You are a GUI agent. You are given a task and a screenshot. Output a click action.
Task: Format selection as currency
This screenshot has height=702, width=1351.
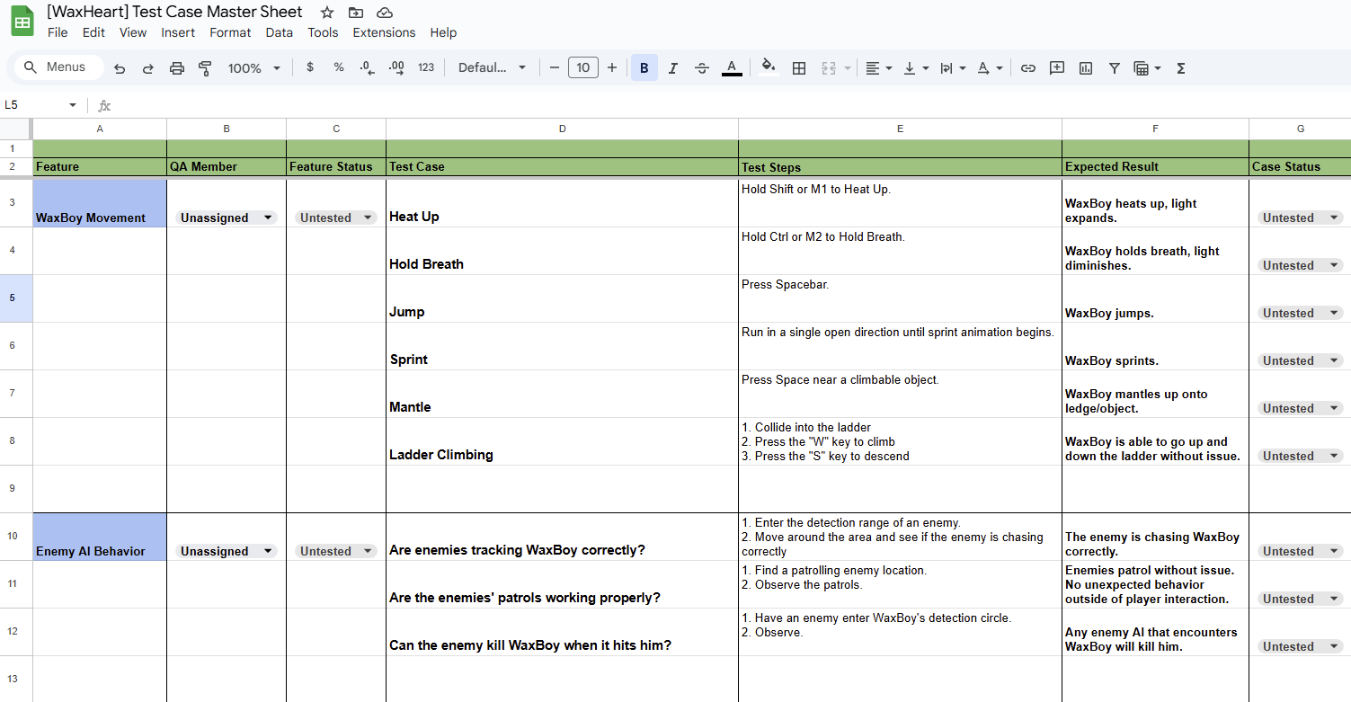[x=310, y=67]
